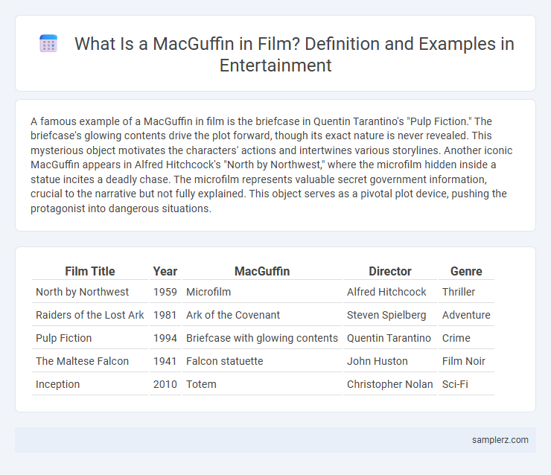Click the North by Northwest cell
Viewport: 551px width, 475px height.
(x=90, y=292)
